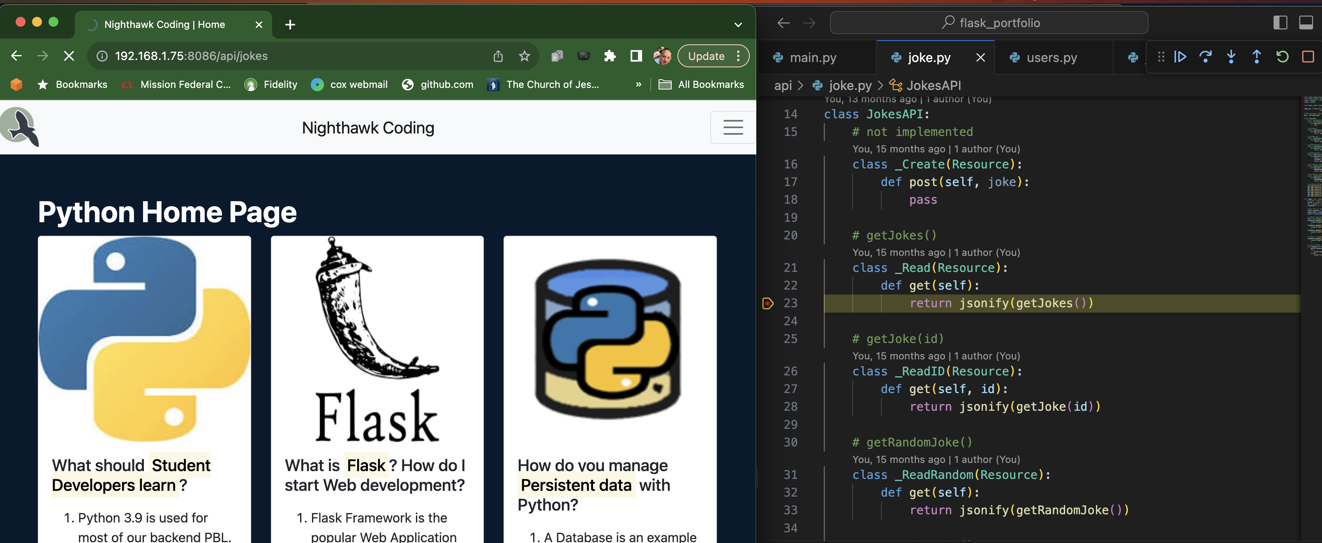Click the Flask logo card image

click(377, 338)
